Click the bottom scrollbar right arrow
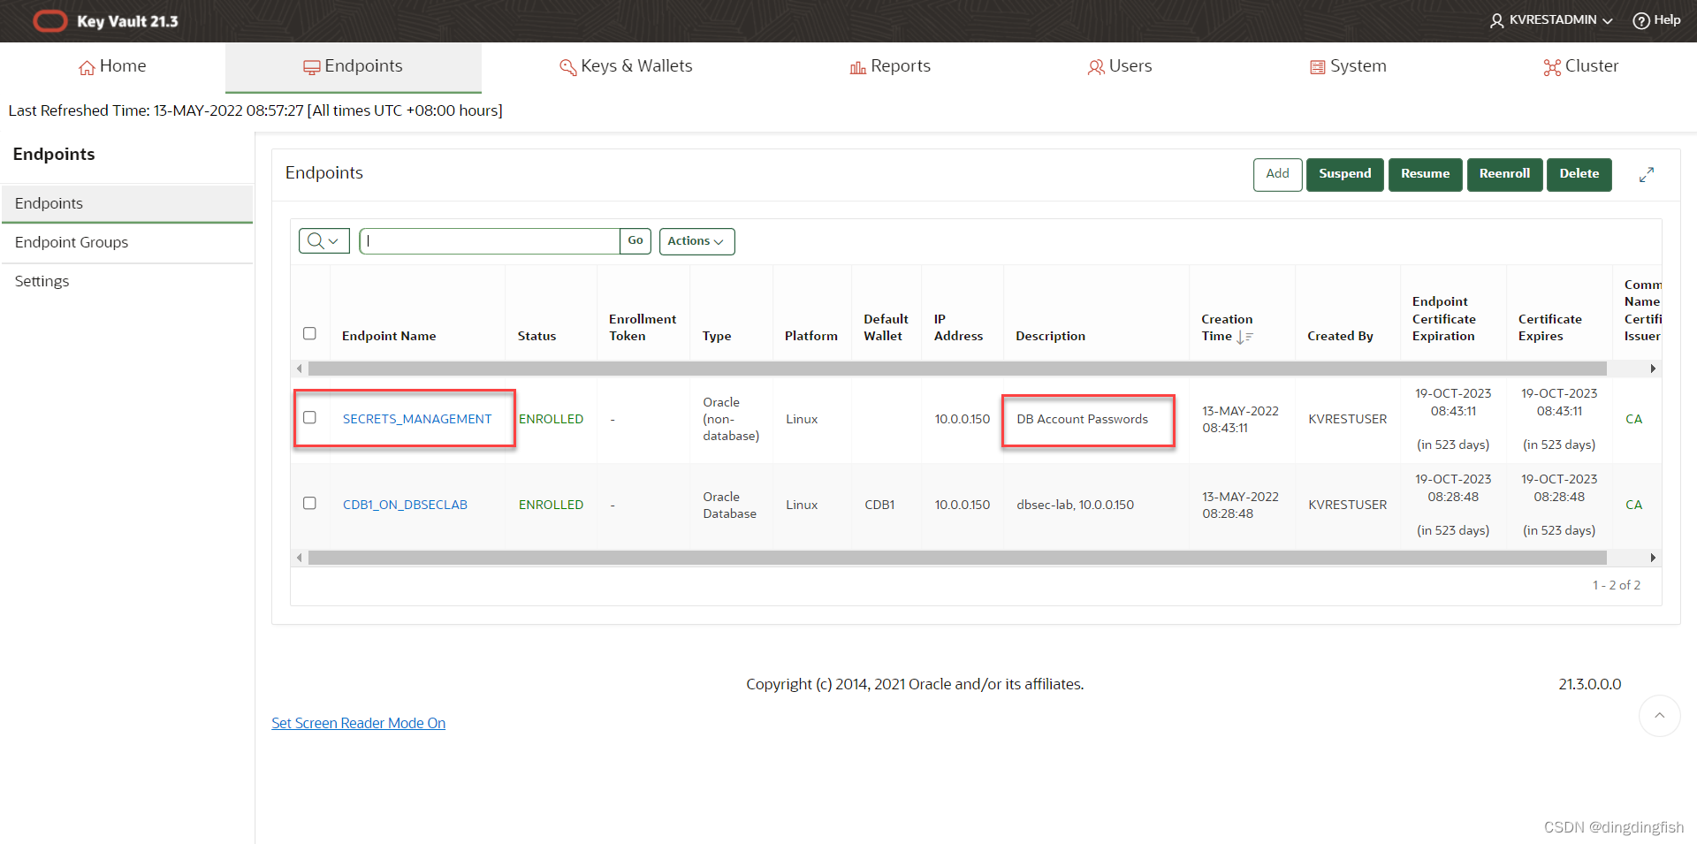This screenshot has width=1697, height=844. click(1653, 558)
